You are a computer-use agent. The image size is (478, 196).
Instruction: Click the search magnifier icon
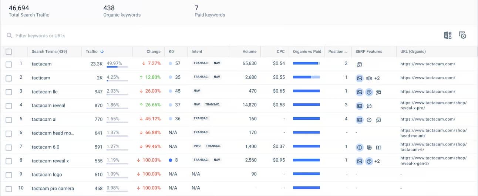[x=9, y=36]
